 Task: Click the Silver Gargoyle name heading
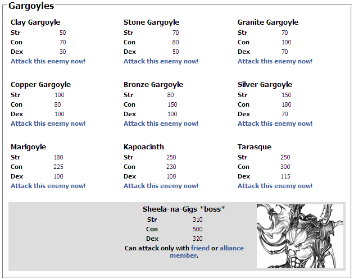pyautogui.click(x=265, y=85)
